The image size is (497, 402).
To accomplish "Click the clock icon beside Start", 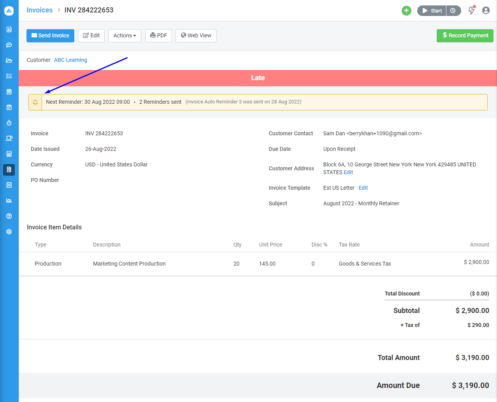I will 453,10.
